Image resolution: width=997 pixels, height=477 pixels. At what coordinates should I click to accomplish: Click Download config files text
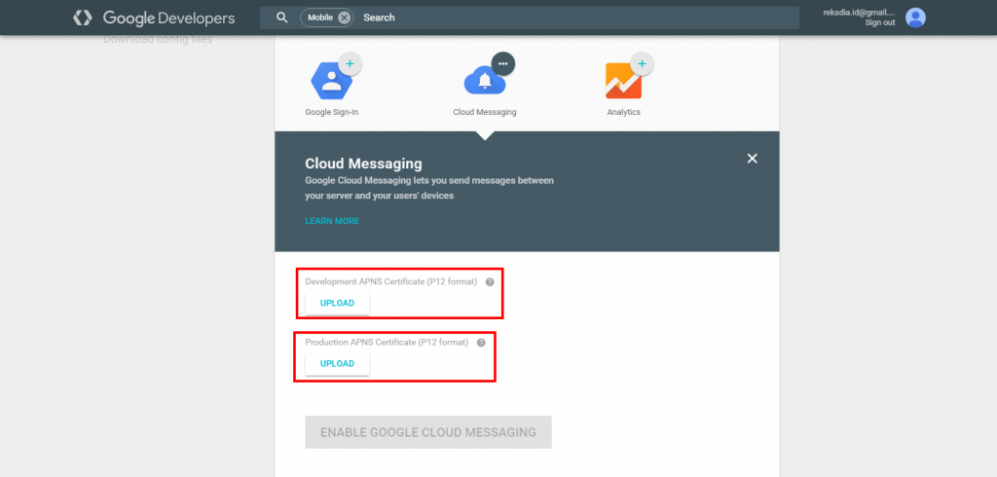(x=158, y=40)
